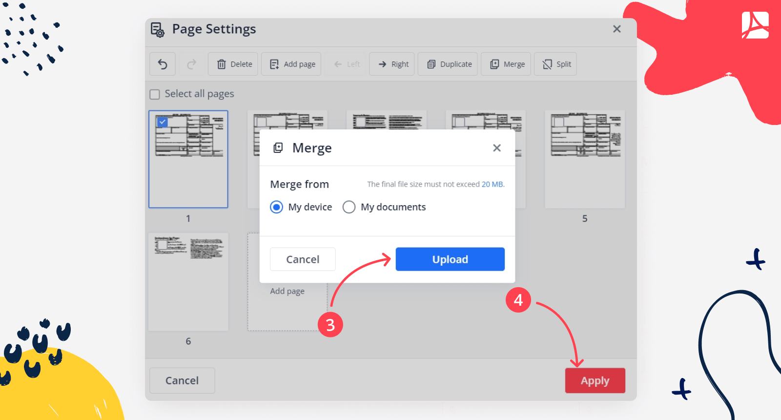Image resolution: width=781 pixels, height=420 pixels.
Task: Click Add page in the toolbar
Action: (291, 64)
